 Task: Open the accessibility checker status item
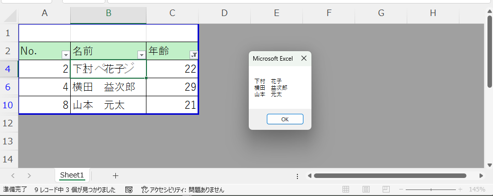pos(183,189)
